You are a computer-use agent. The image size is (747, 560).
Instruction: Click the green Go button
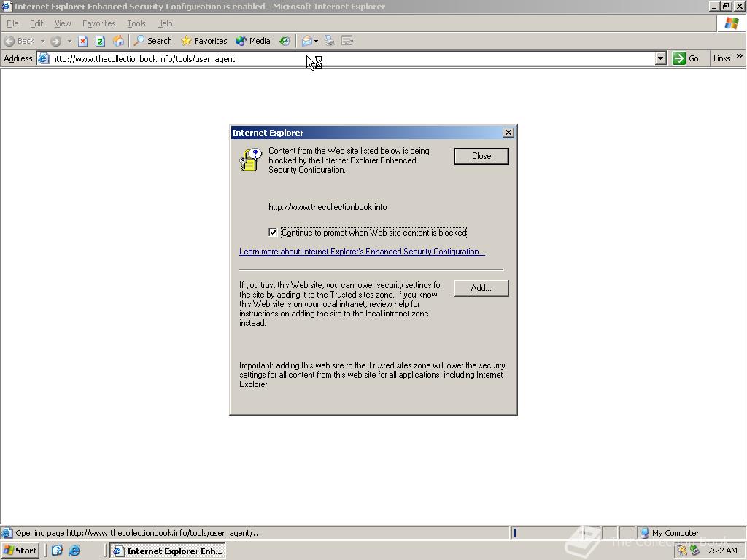coord(686,58)
